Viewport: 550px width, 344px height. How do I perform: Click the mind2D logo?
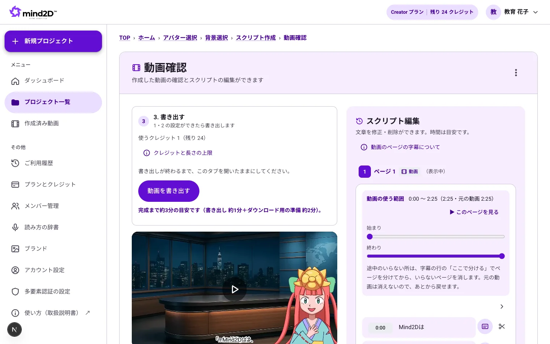pos(33,12)
